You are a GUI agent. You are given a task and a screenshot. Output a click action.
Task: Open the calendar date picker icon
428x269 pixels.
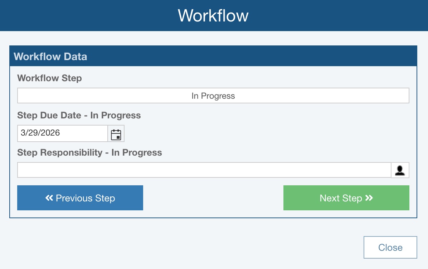click(x=116, y=134)
